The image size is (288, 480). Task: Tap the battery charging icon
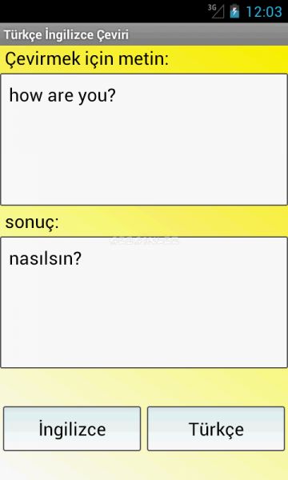[x=234, y=11]
